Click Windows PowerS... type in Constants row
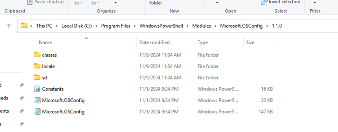The width and height of the screenshot is (338, 132). pyautogui.click(x=218, y=89)
